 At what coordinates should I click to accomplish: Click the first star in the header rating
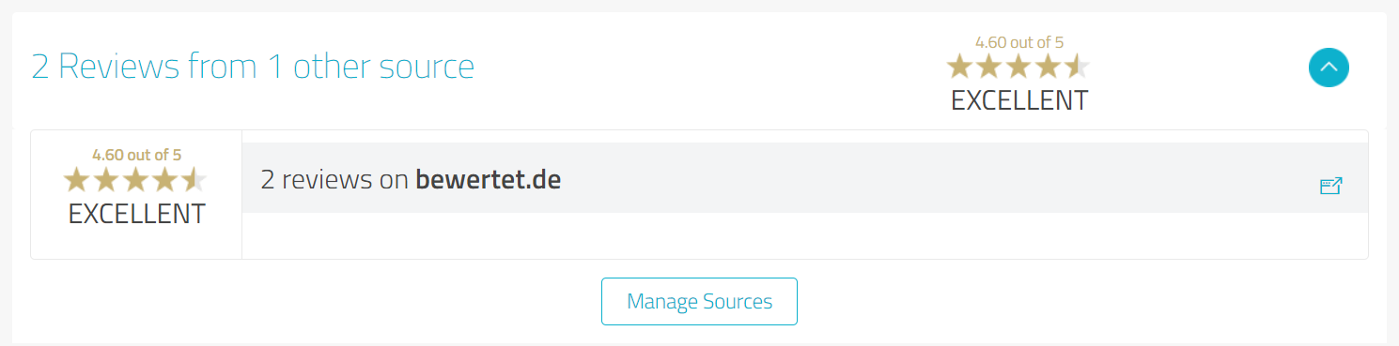point(959,67)
